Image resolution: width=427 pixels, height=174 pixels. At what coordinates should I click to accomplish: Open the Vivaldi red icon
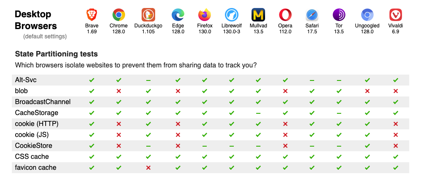click(396, 15)
